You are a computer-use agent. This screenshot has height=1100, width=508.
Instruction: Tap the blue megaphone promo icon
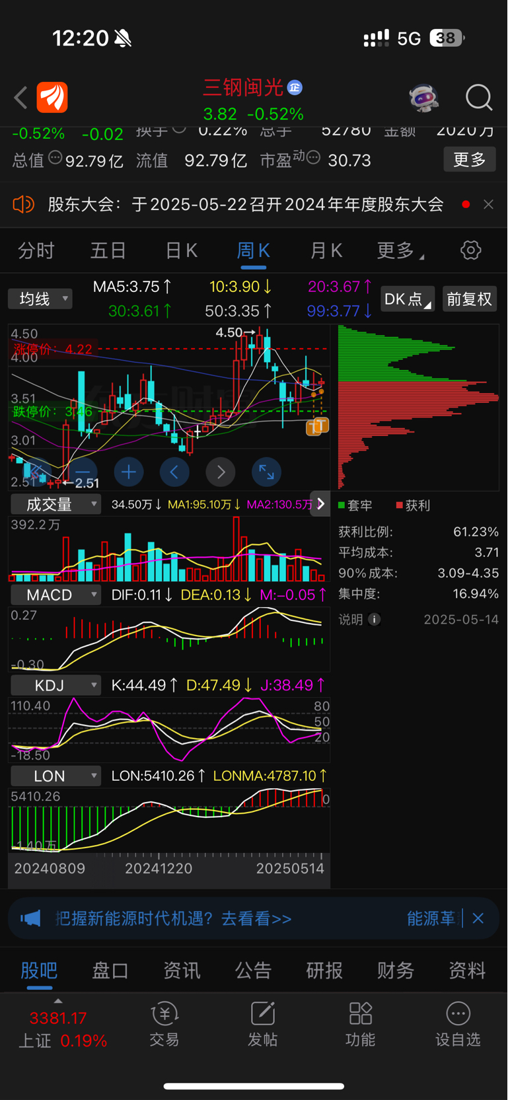[31, 918]
